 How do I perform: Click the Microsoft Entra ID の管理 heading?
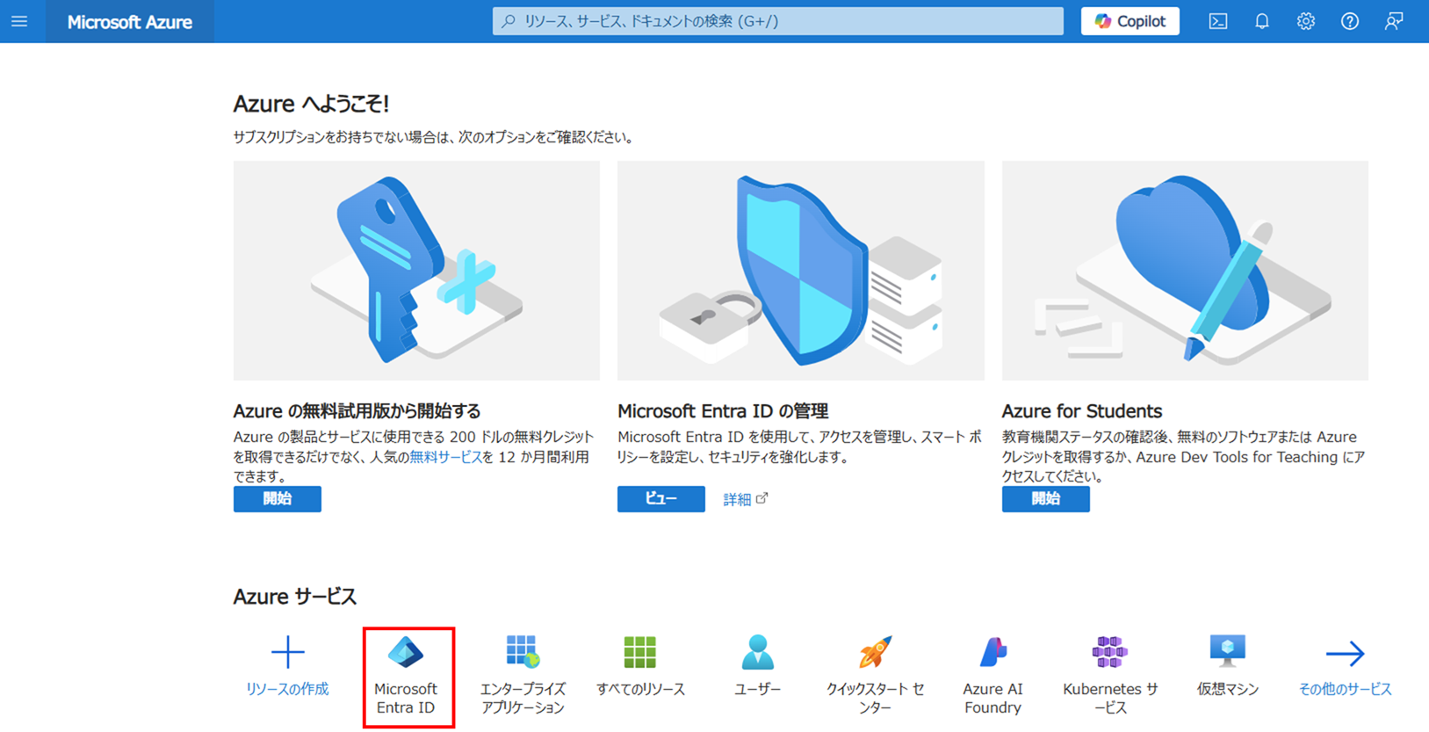[723, 411]
